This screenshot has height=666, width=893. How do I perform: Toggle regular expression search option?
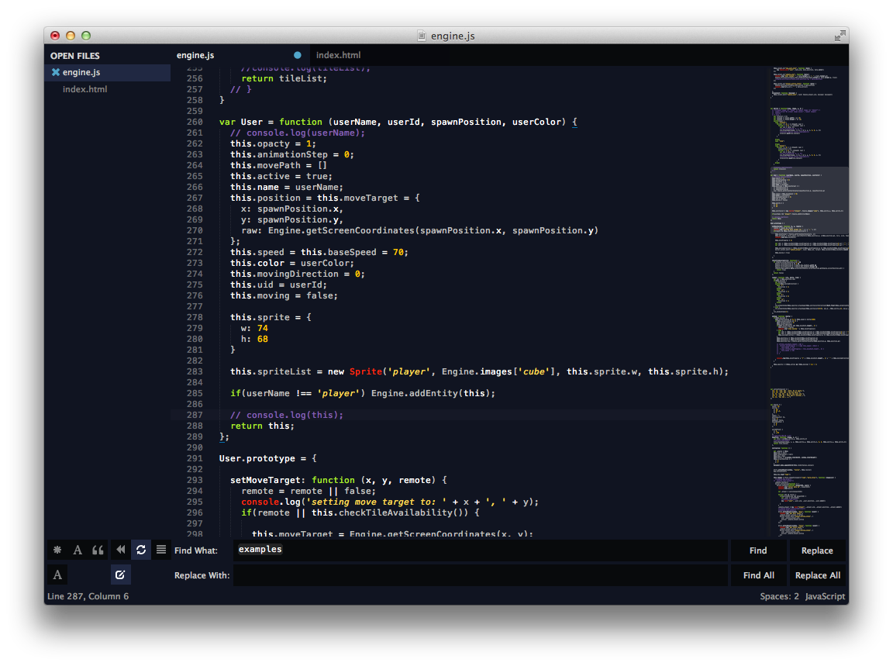pos(57,550)
